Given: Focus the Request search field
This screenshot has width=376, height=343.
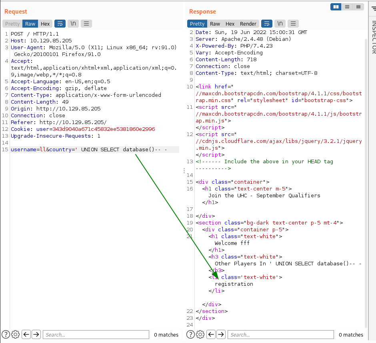Looking at the screenshot, I should click(x=96, y=335).
